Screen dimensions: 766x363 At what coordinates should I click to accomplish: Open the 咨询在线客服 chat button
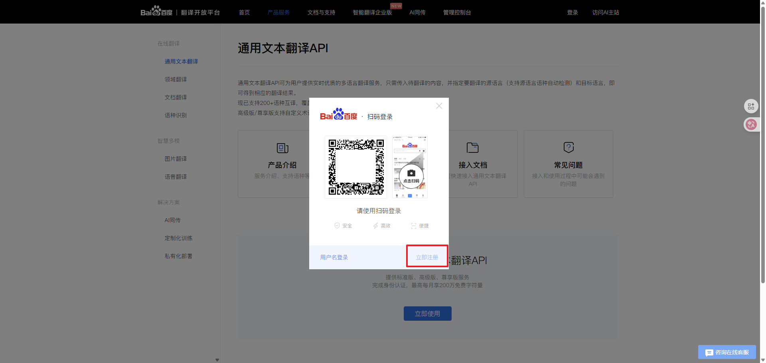(x=727, y=352)
